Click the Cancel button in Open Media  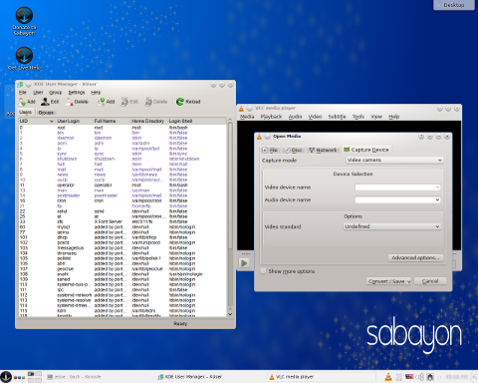point(430,281)
